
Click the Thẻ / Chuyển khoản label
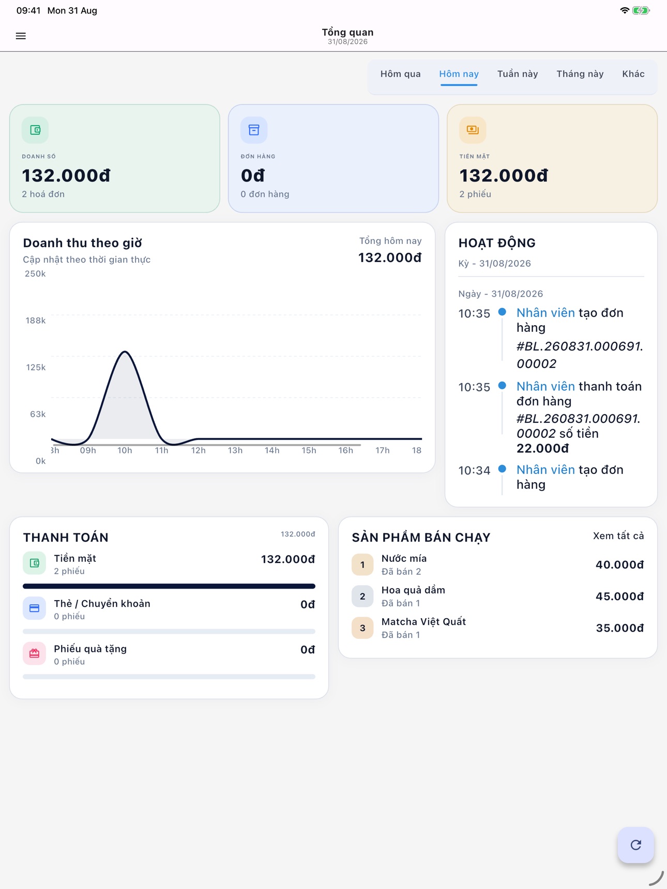(x=102, y=604)
